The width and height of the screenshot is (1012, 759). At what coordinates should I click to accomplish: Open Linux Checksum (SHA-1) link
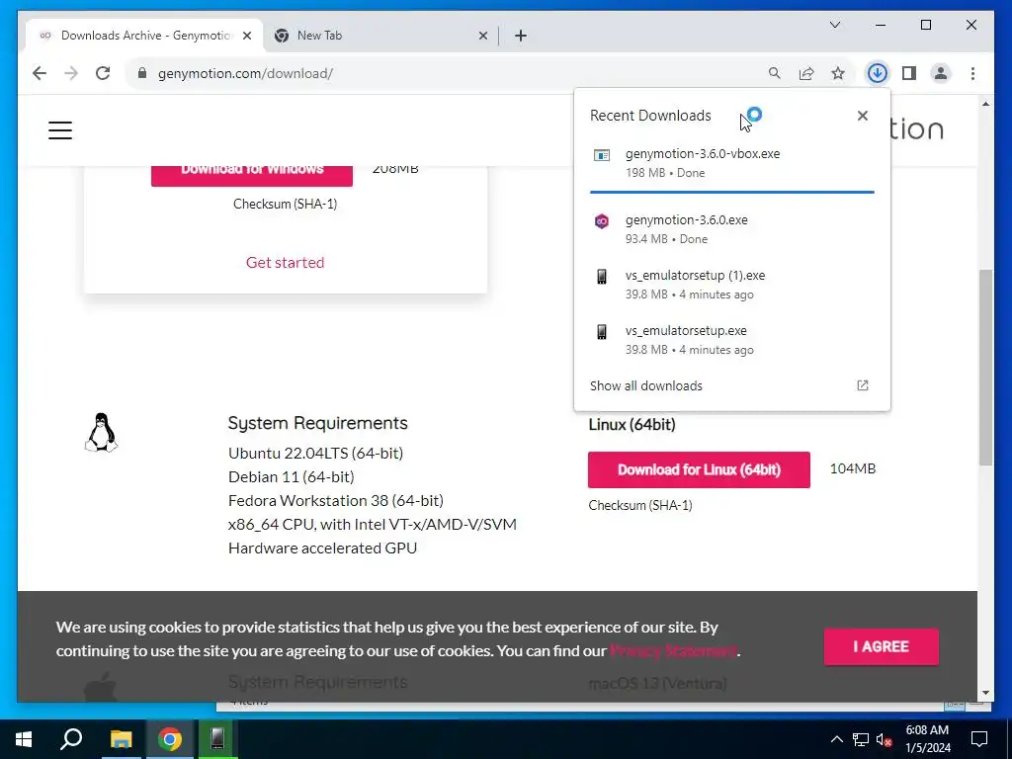(640, 505)
